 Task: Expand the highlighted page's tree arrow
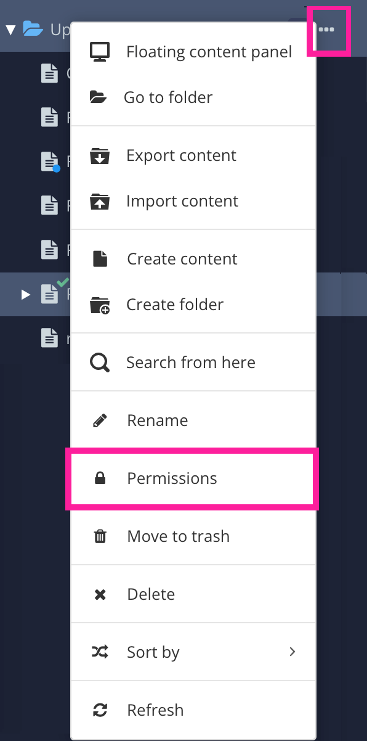(x=25, y=294)
